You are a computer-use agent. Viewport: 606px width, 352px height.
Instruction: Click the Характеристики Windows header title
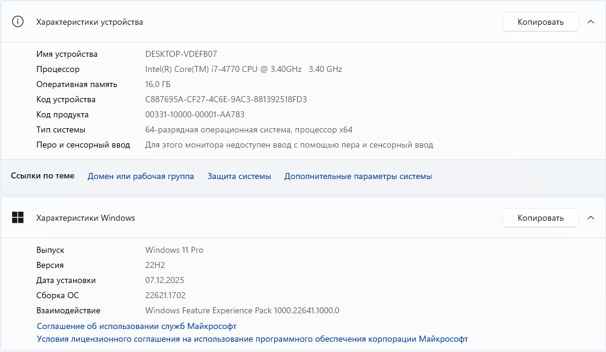click(85, 218)
